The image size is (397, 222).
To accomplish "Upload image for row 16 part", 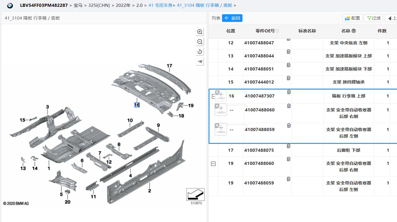I will pos(221,96).
